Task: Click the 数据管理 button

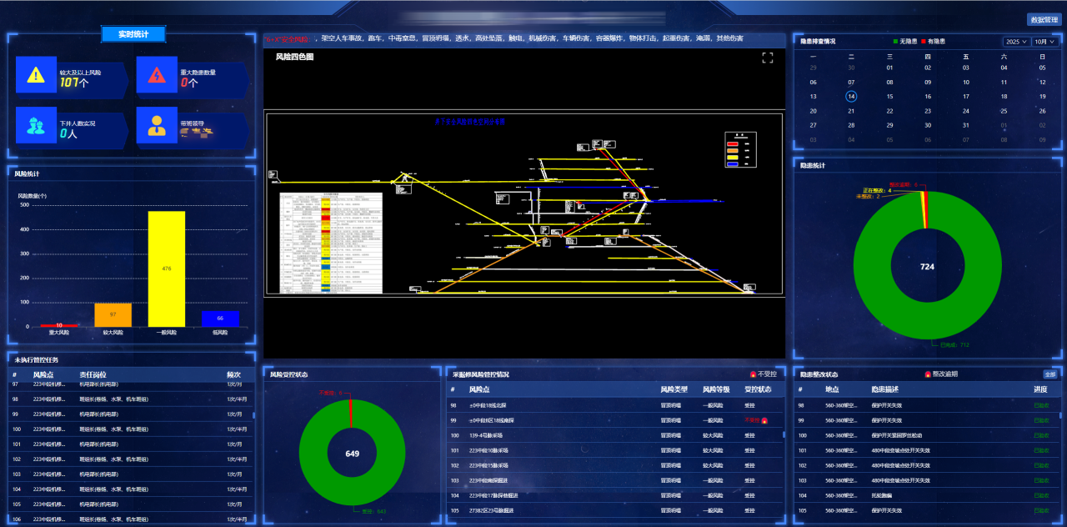Action: click(x=1045, y=19)
